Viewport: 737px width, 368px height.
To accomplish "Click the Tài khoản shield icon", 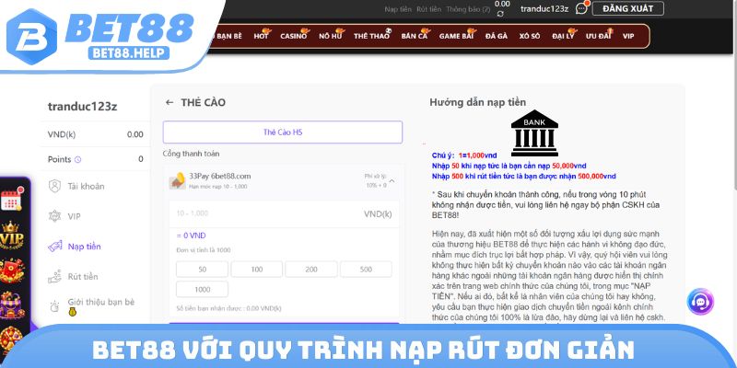I will 55,187.
